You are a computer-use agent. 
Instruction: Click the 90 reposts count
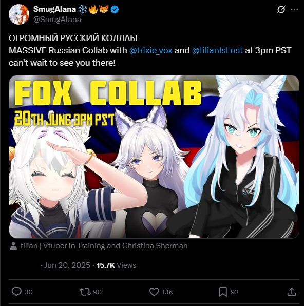(x=97, y=292)
